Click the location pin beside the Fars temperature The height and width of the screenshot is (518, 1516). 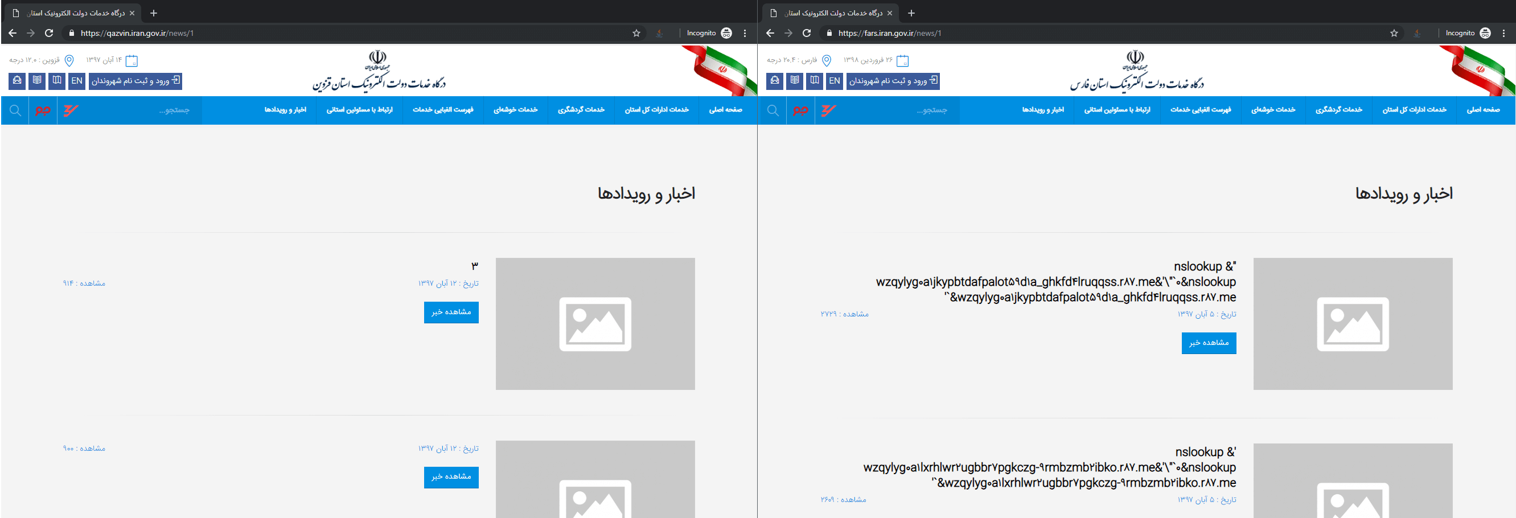point(826,59)
